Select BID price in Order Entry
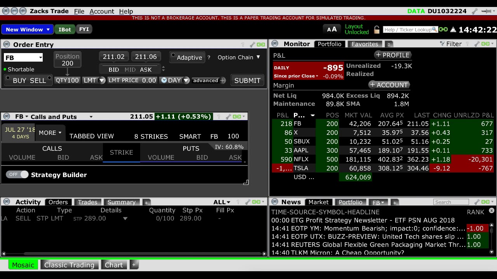 (x=114, y=70)
